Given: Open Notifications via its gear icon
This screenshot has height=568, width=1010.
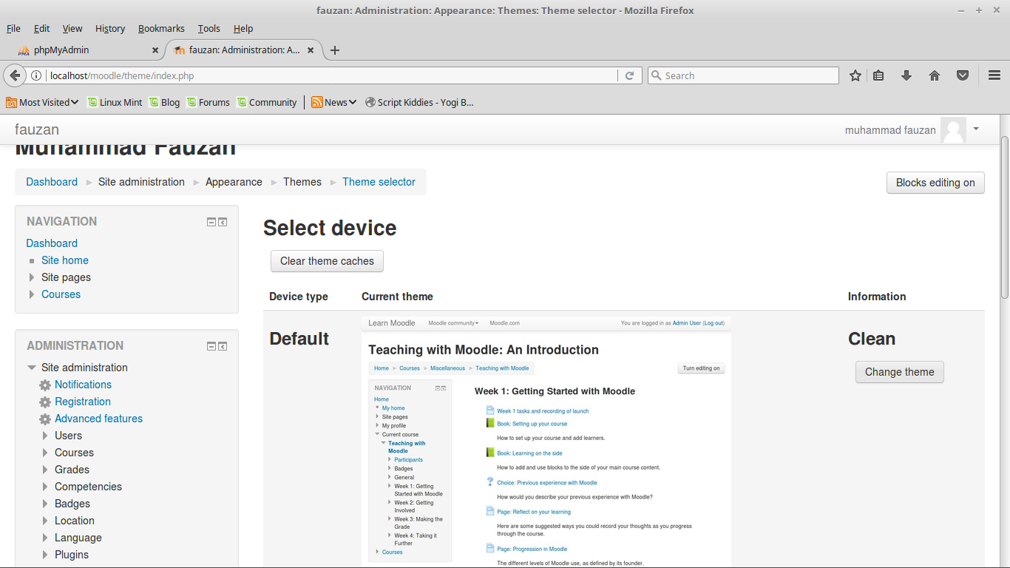Looking at the screenshot, I should [44, 385].
